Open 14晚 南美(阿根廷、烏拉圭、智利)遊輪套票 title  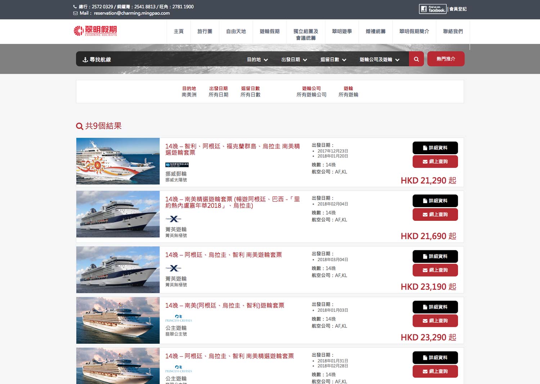click(225, 306)
